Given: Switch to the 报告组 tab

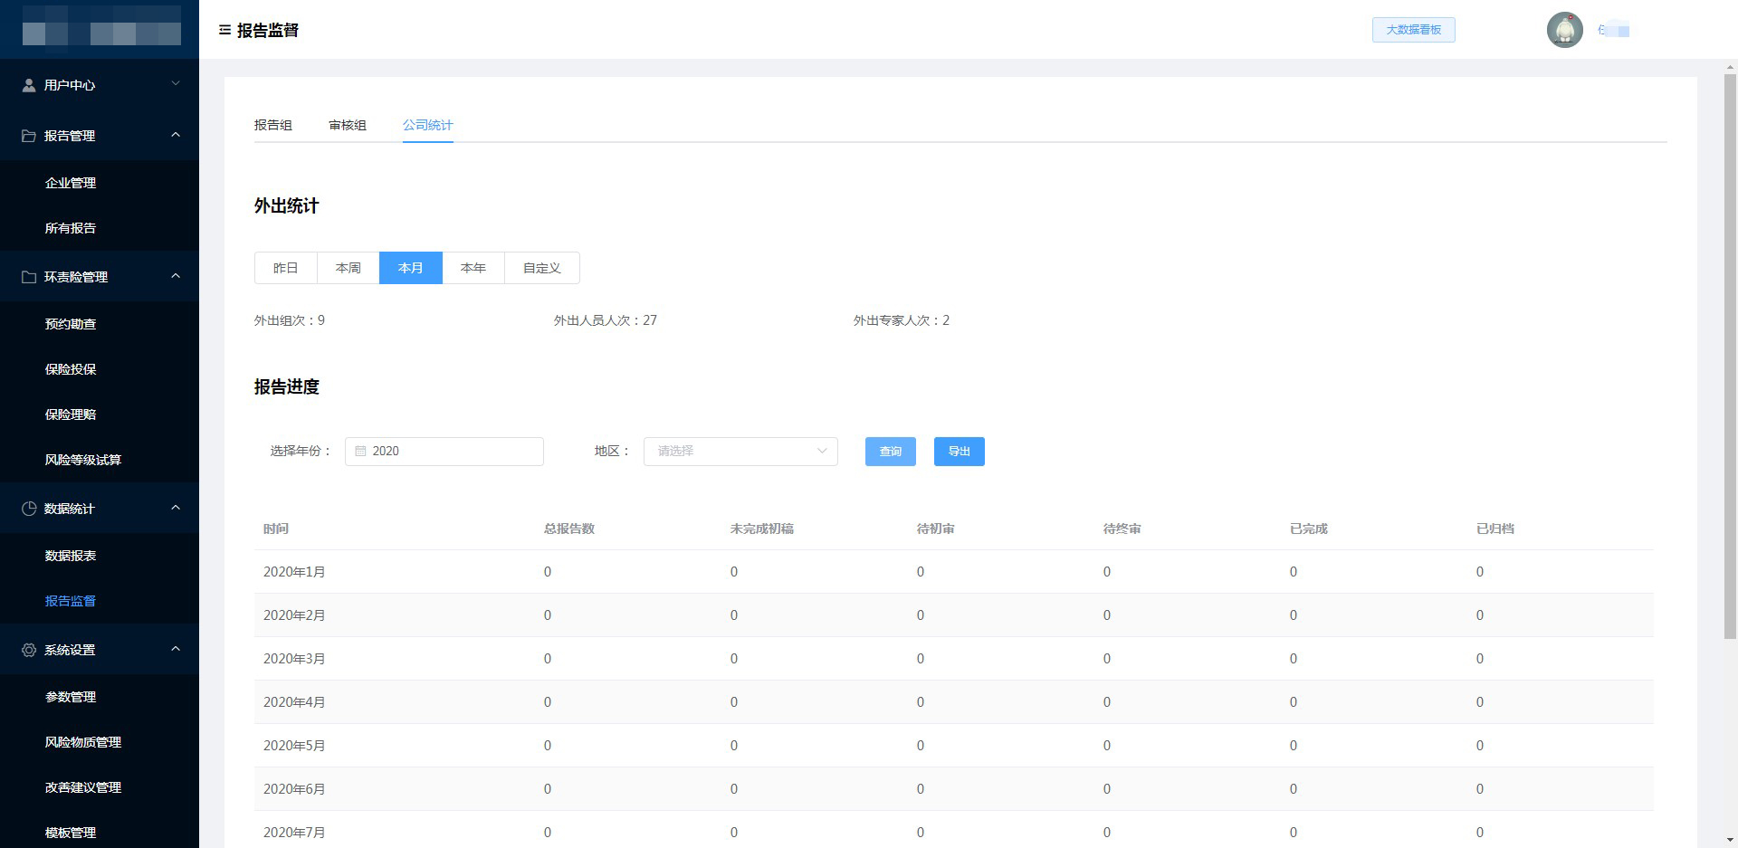Looking at the screenshot, I should (272, 125).
